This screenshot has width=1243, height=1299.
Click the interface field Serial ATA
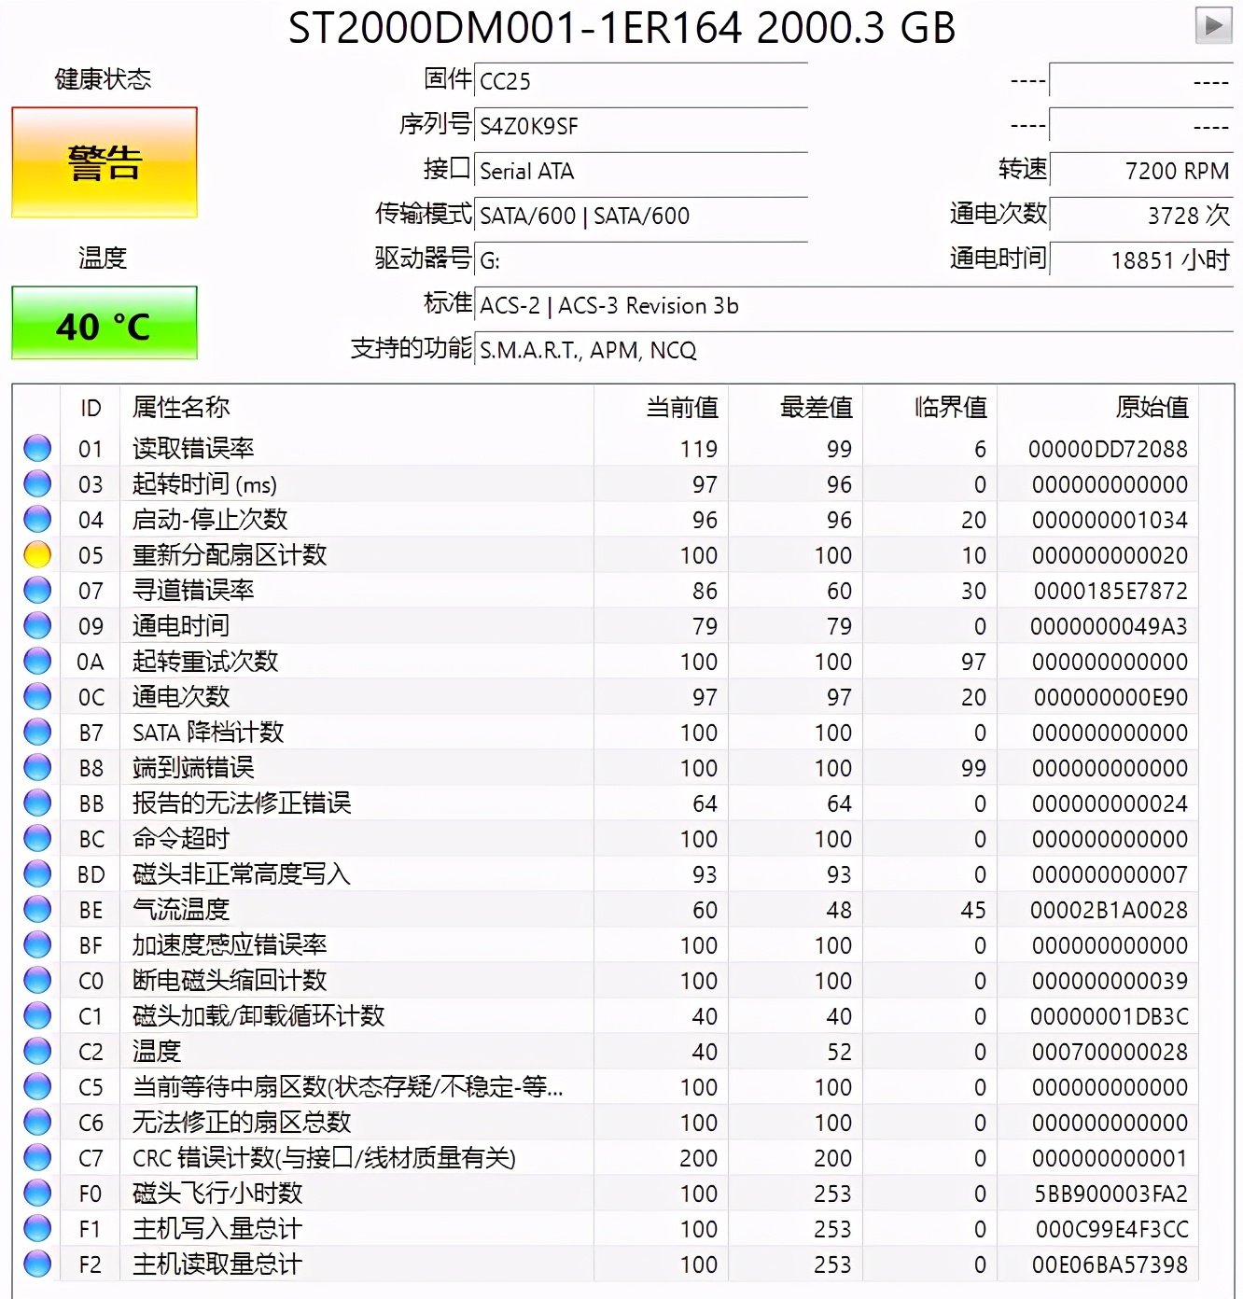[641, 170]
